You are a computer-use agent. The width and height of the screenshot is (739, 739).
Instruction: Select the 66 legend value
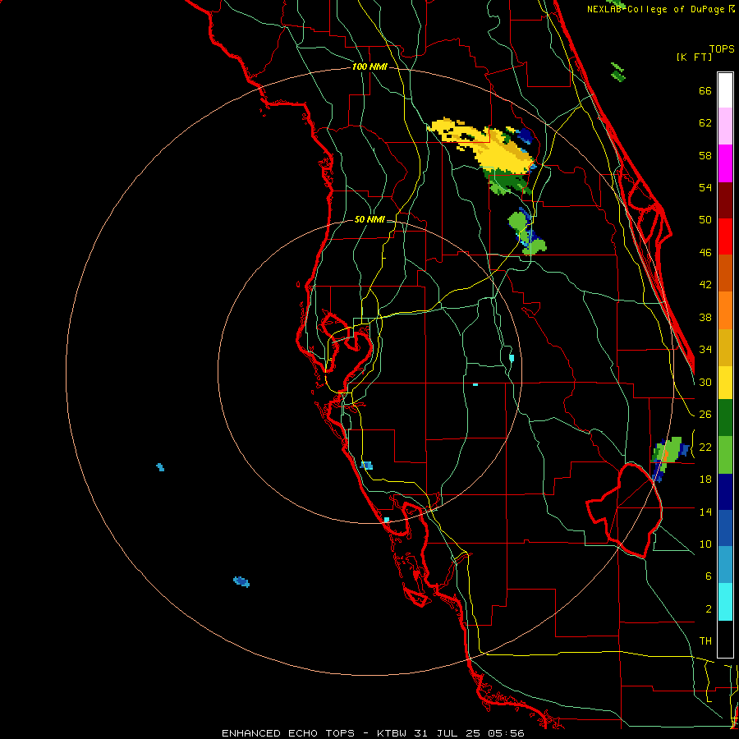point(705,91)
